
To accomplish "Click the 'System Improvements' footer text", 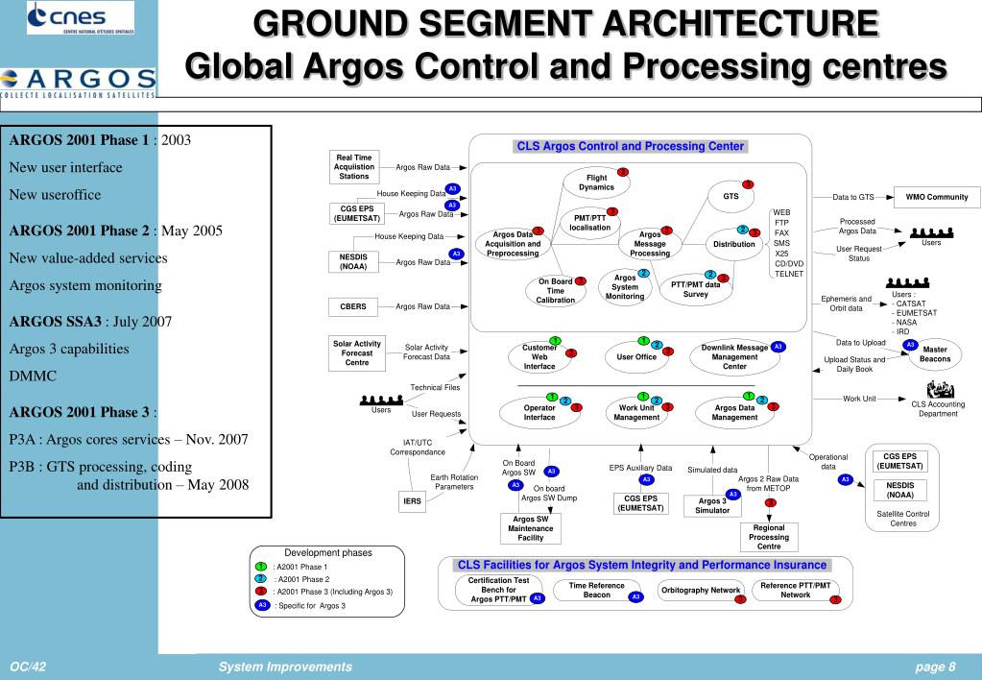I will click(285, 667).
